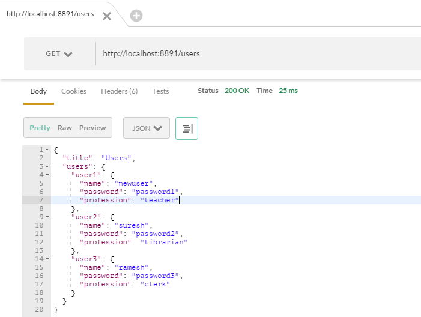
Task: Click the "librarian" profession value
Action: [164, 242]
